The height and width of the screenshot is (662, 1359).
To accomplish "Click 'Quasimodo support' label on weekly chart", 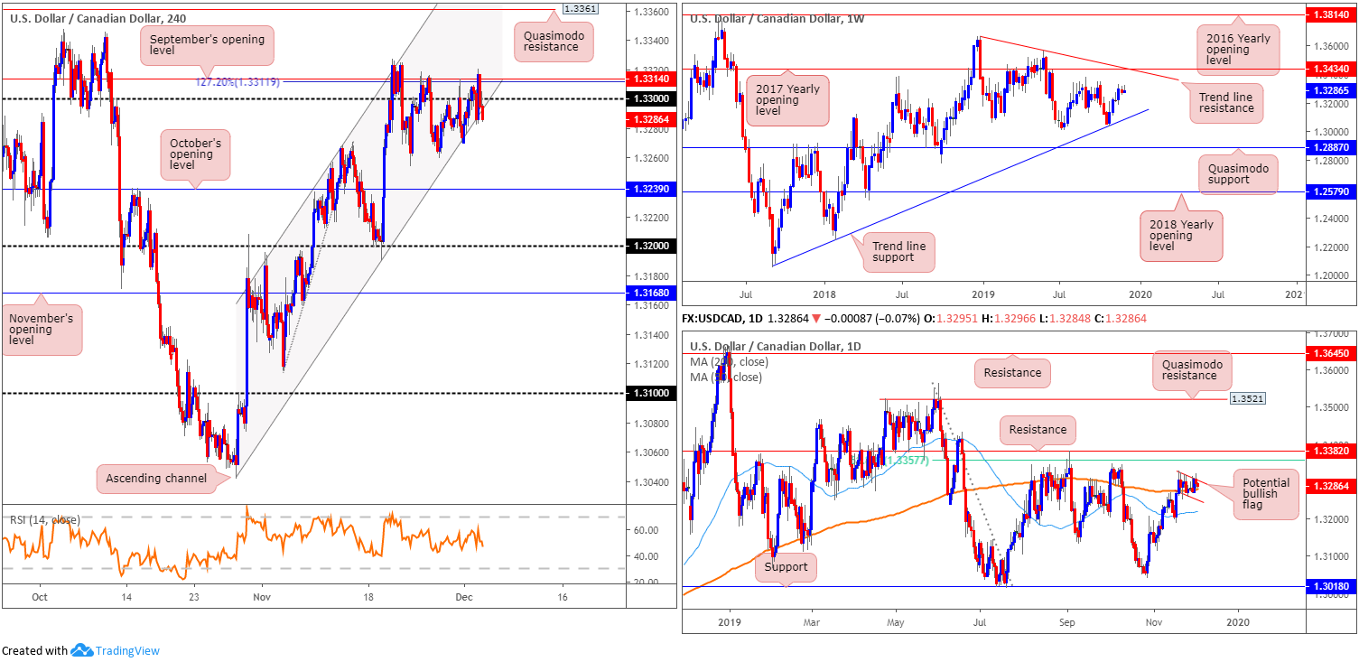I will point(1240,173).
